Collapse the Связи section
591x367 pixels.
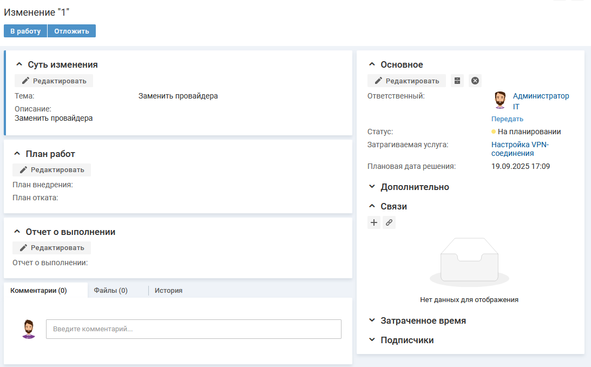pos(372,206)
